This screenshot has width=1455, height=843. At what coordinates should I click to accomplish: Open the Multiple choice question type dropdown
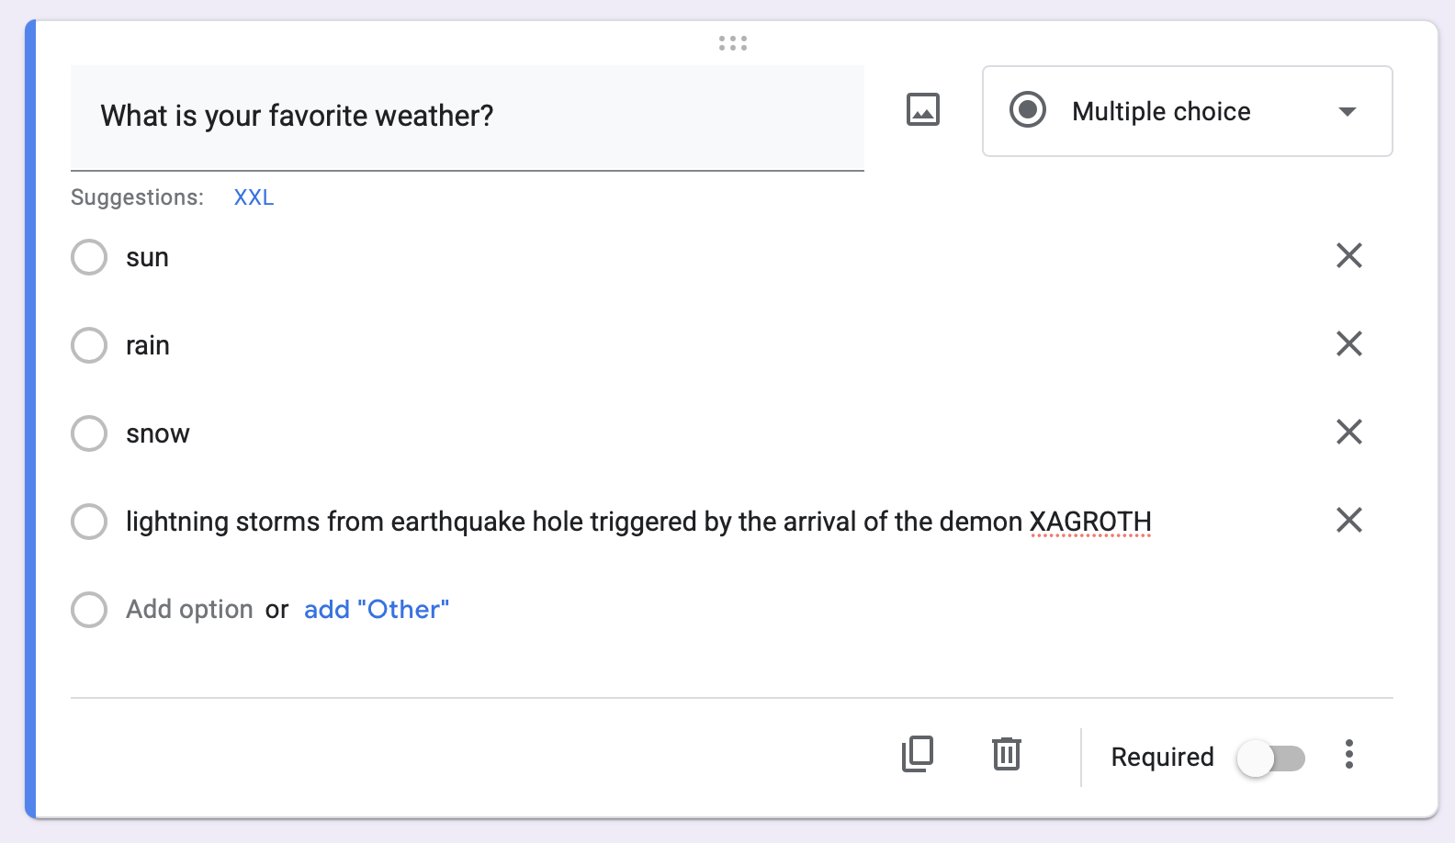click(x=1161, y=111)
